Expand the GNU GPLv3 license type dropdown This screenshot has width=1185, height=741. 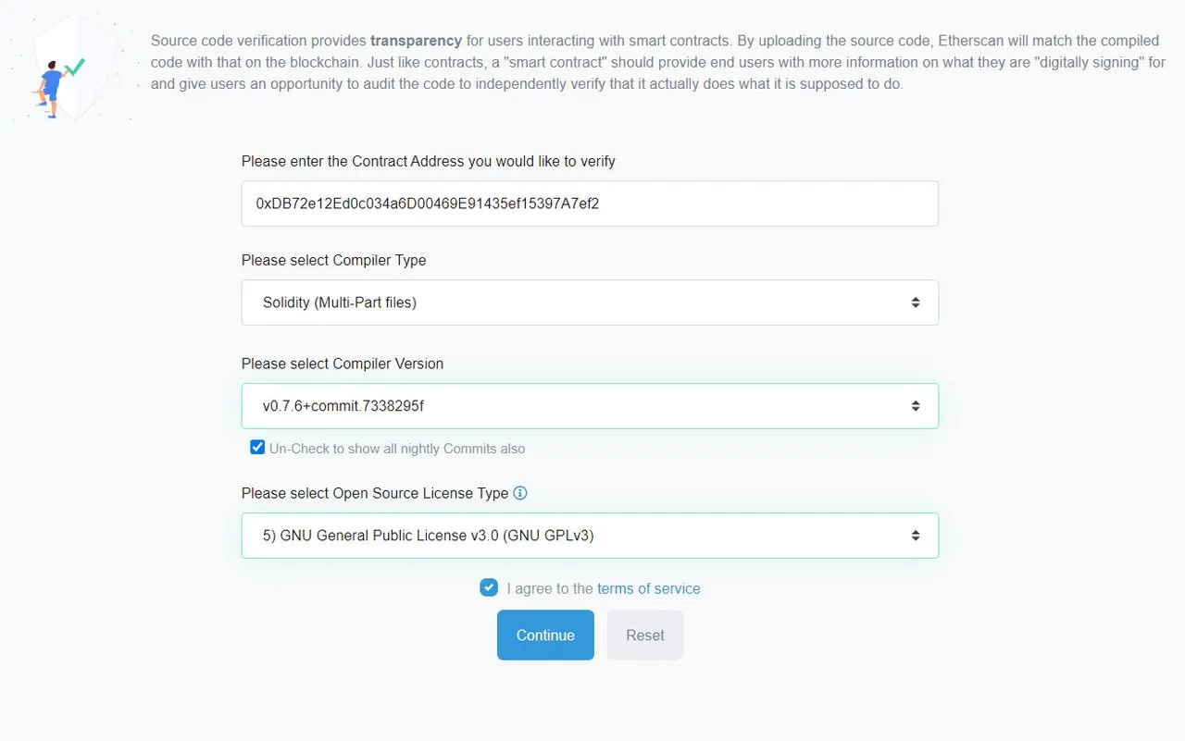pos(590,536)
